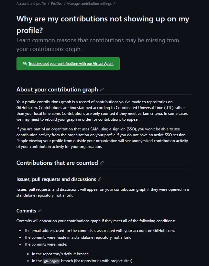Click anchor link icon beside About your contribution graph
This screenshot has height=266, width=209.
[x=102, y=90]
